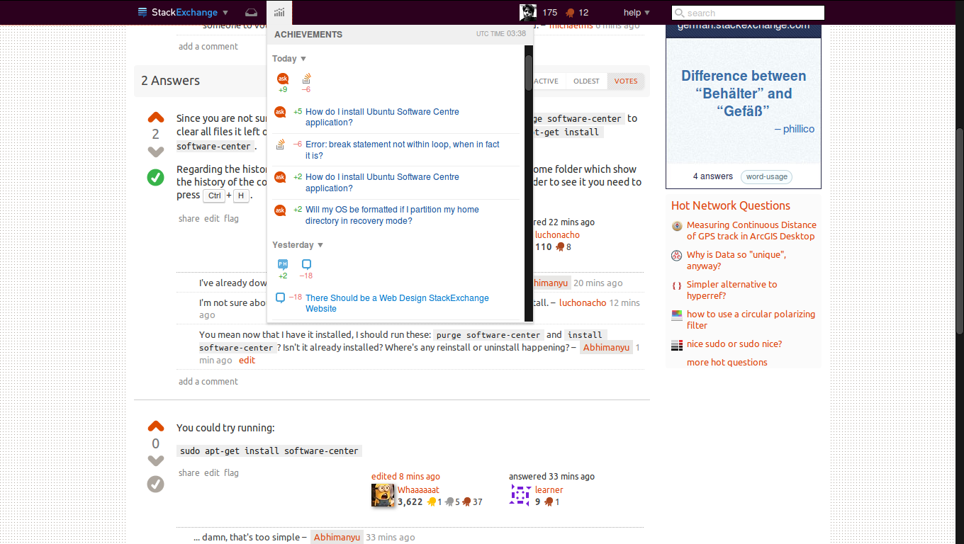Click flag under the first answer
Viewport: 964px width, 544px height.
[x=231, y=219]
